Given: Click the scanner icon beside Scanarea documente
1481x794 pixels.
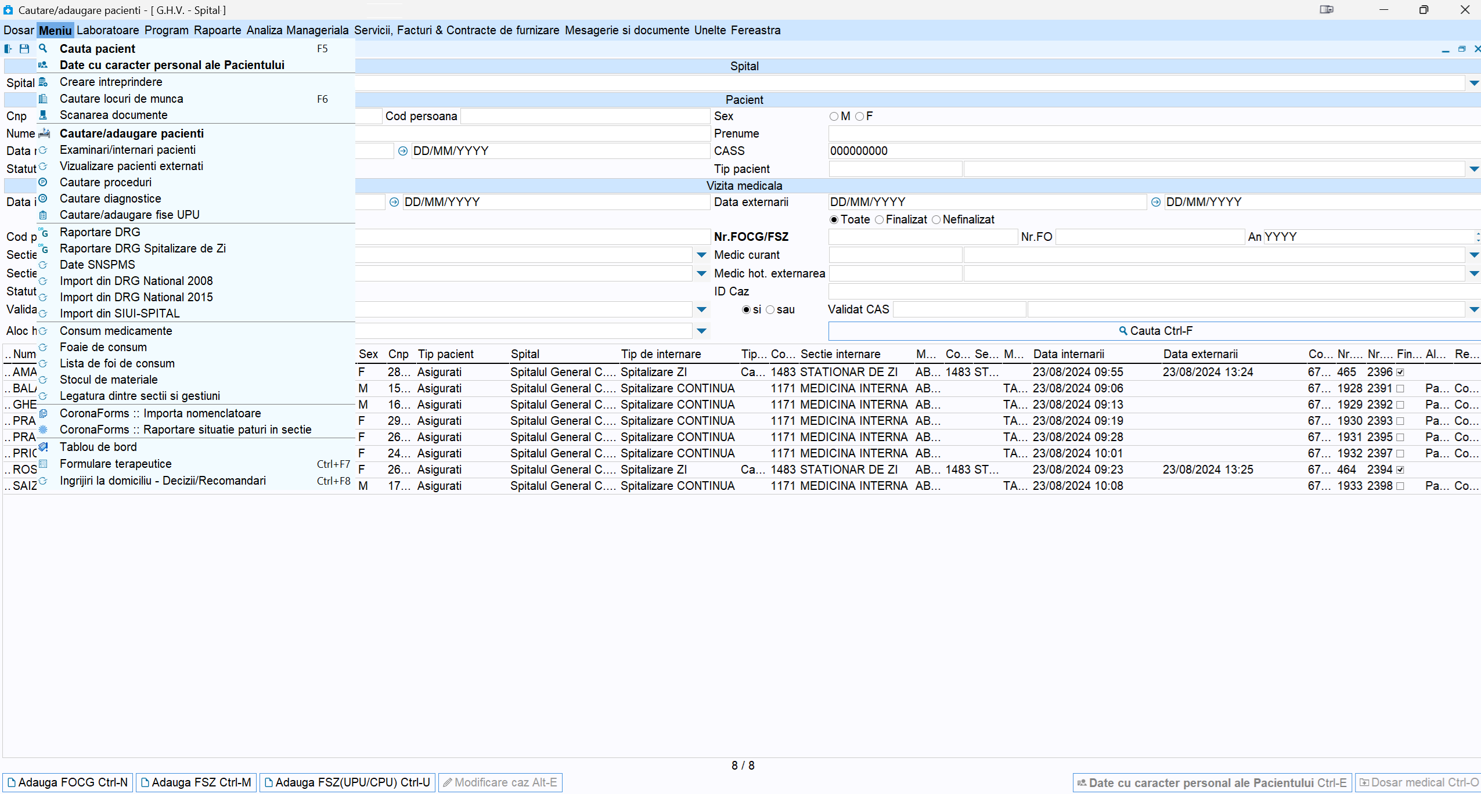Looking at the screenshot, I should tap(43, 115).
